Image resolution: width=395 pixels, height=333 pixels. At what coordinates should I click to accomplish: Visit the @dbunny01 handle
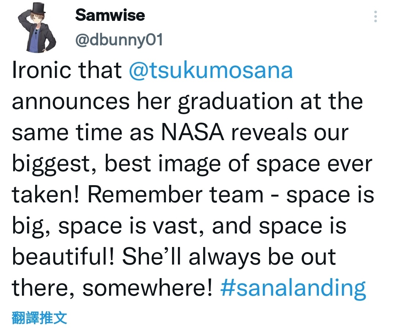click(x=119, y=40)
